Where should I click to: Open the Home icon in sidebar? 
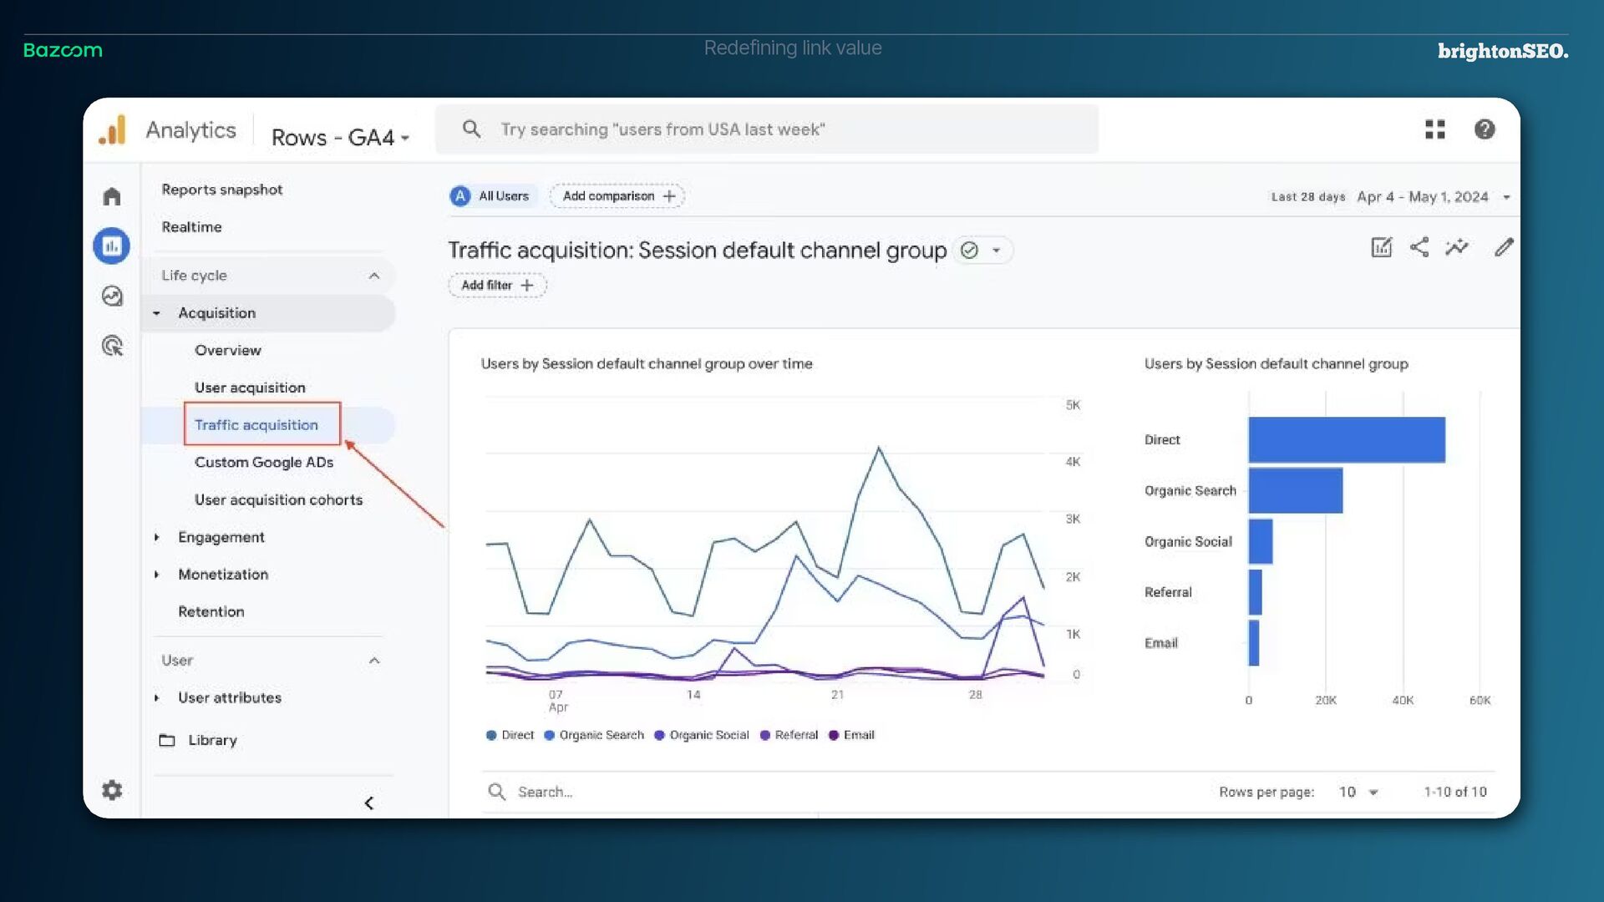(x=112, y=196)
